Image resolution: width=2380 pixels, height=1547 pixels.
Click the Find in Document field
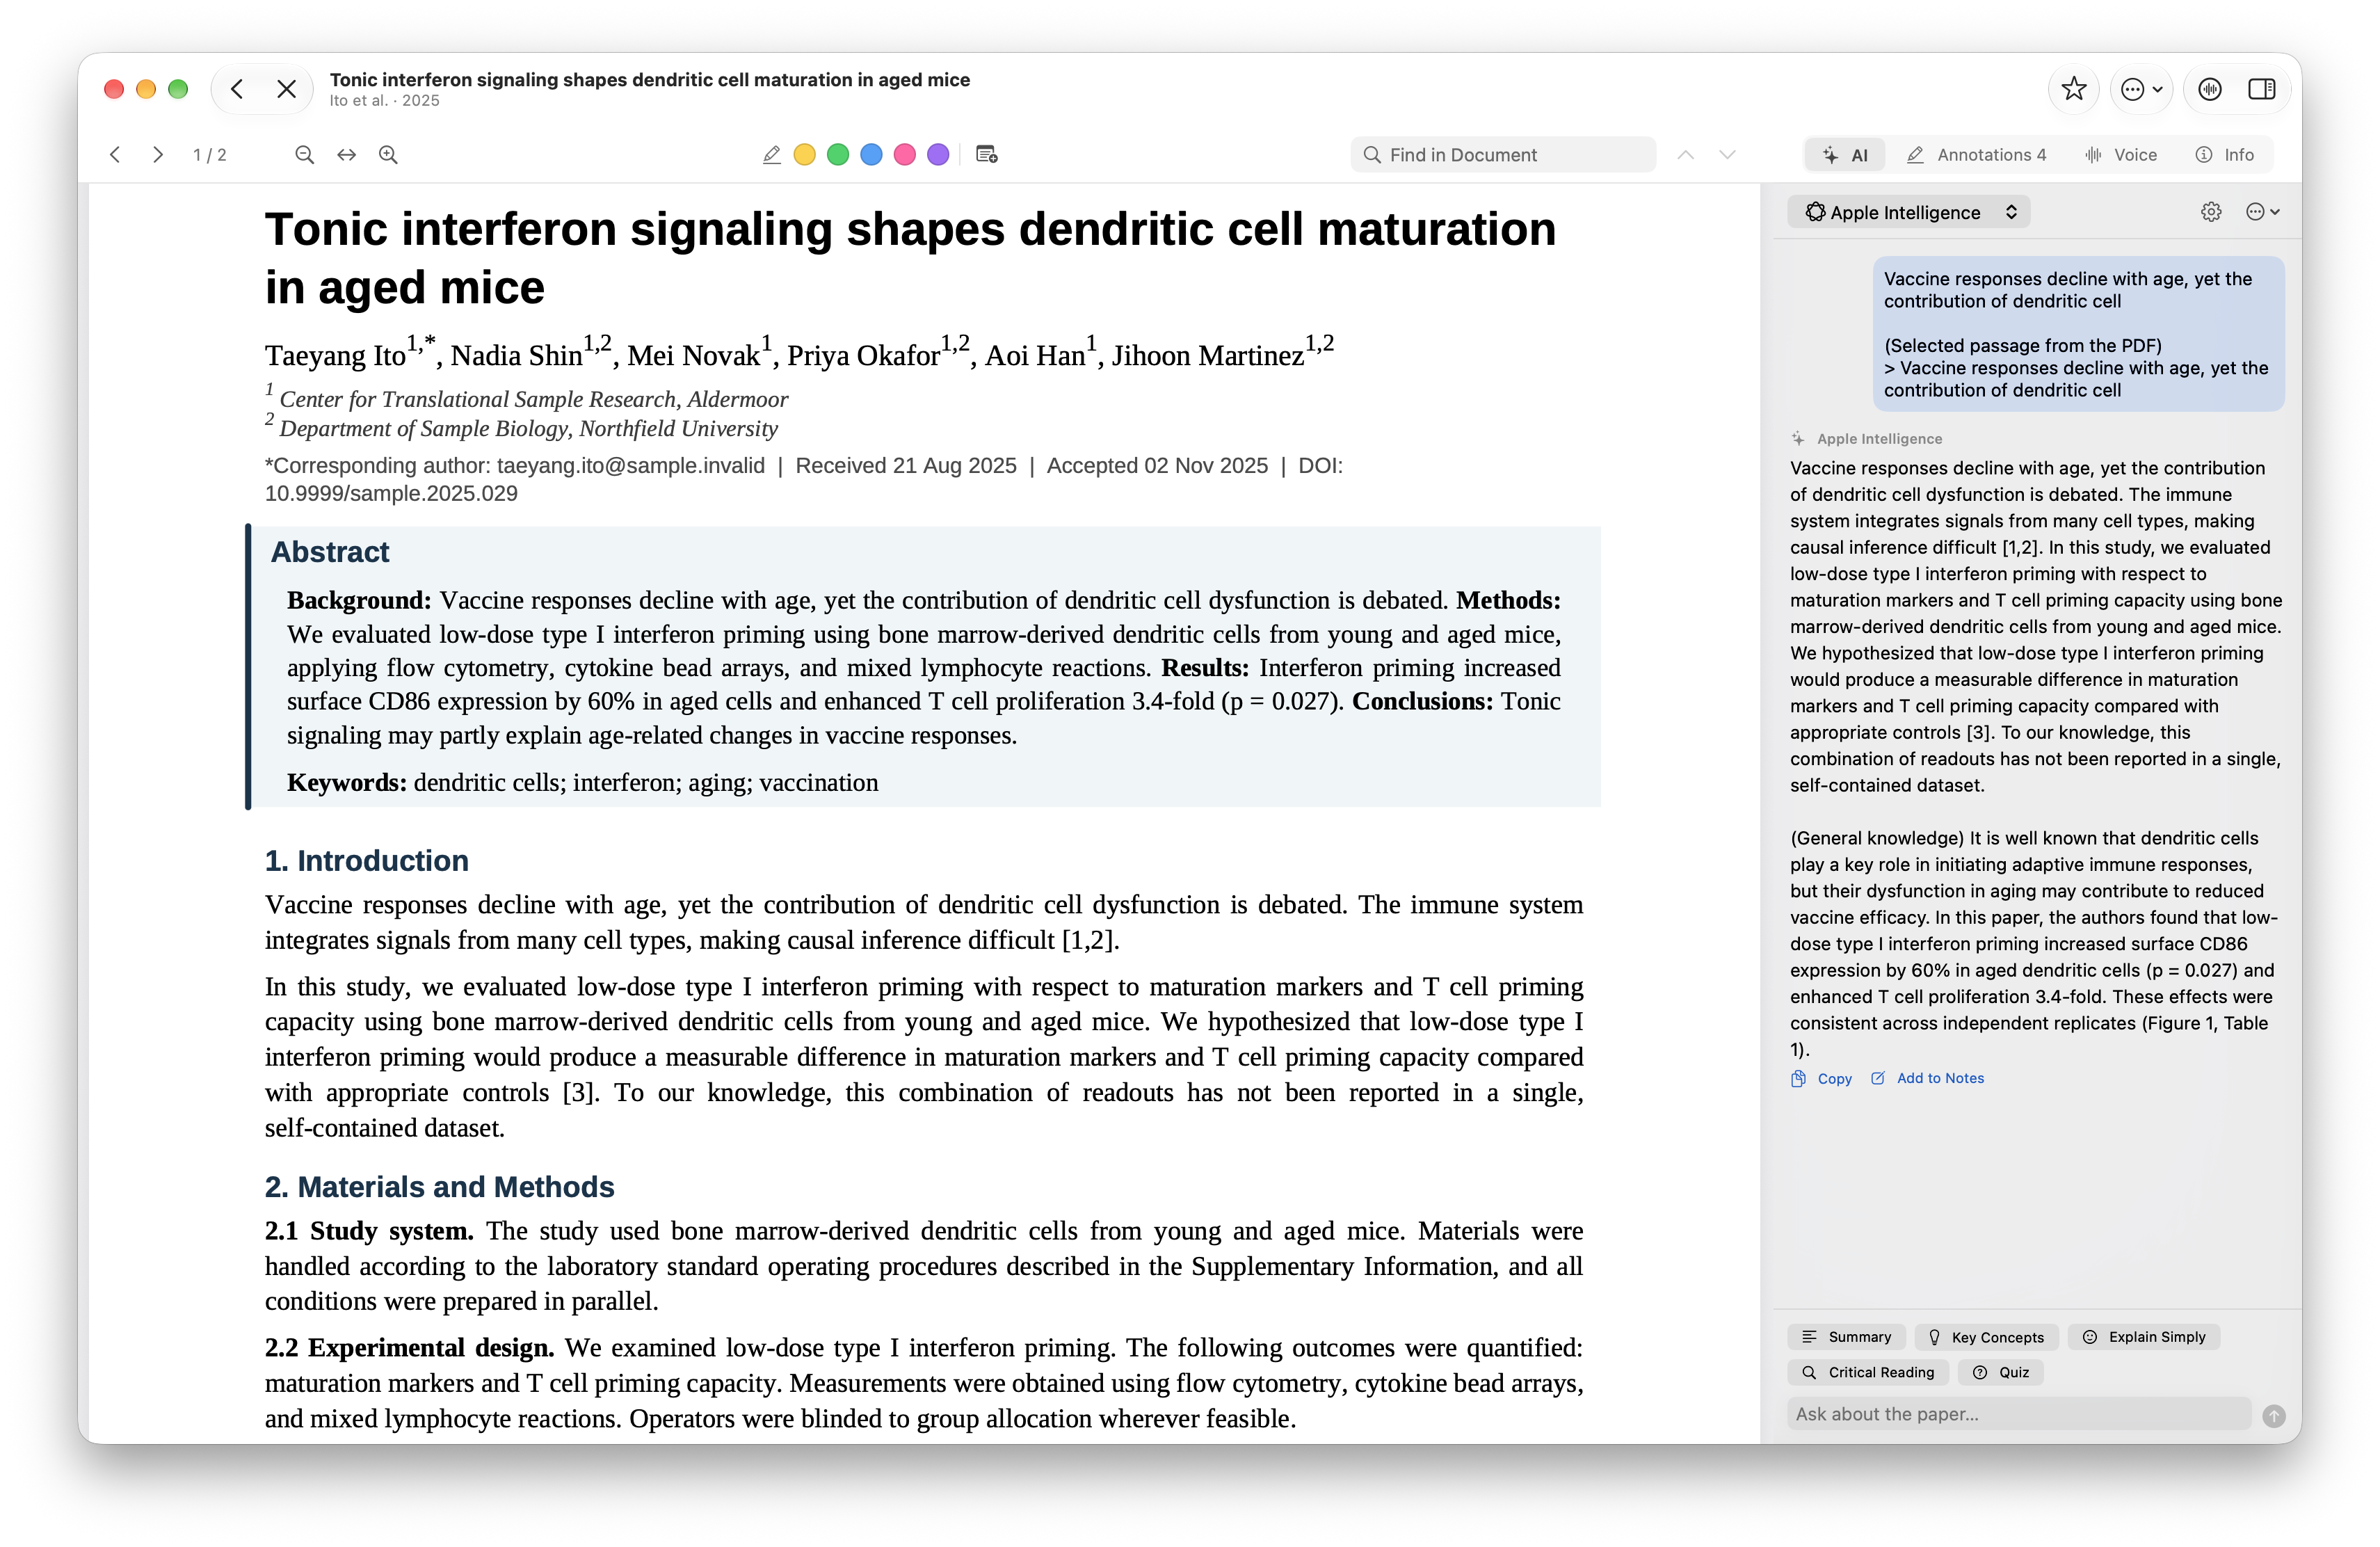1503,154
